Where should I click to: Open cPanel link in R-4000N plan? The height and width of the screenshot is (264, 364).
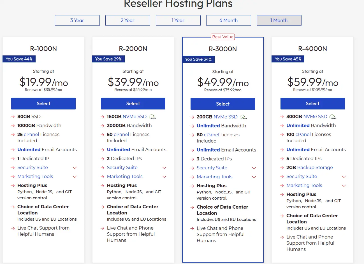coord(303,134)
